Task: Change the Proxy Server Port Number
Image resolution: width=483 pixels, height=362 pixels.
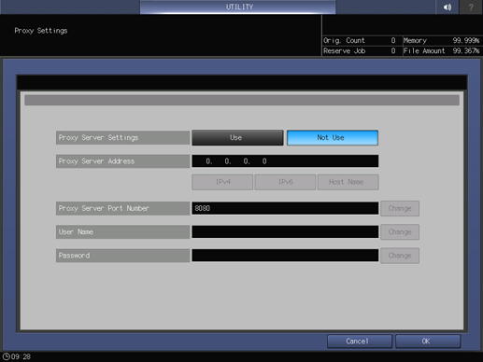Action: pos(400,208)
